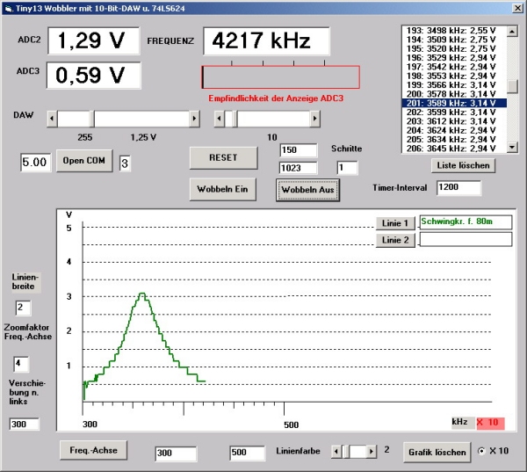
Task: Click the Linie 1 button
Action: click(x=393, y=223)
